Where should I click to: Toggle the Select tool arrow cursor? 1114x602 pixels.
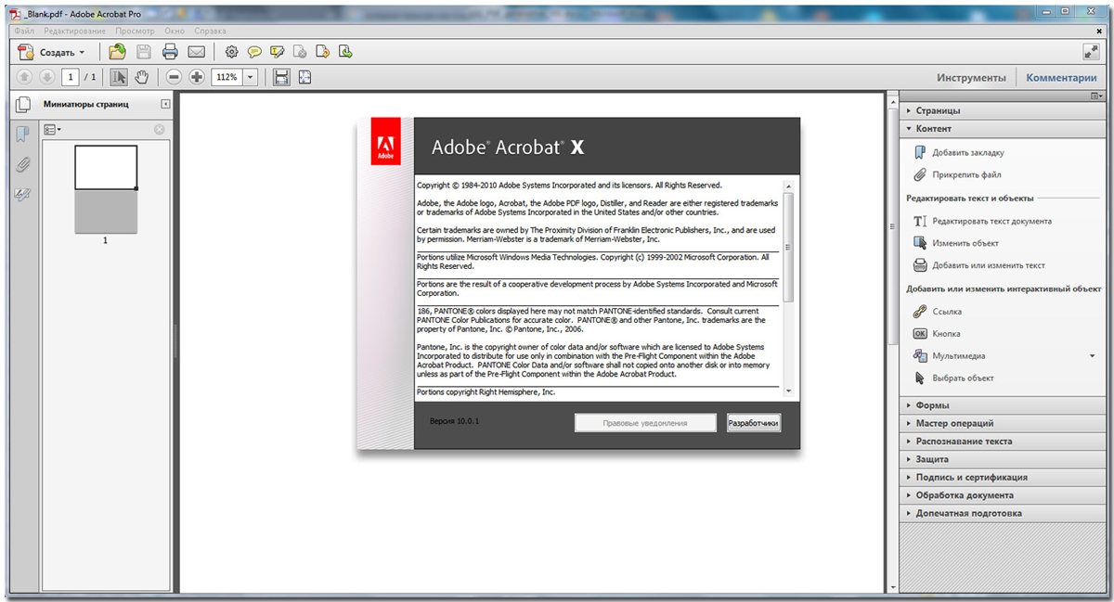click(x=119, y=77)
